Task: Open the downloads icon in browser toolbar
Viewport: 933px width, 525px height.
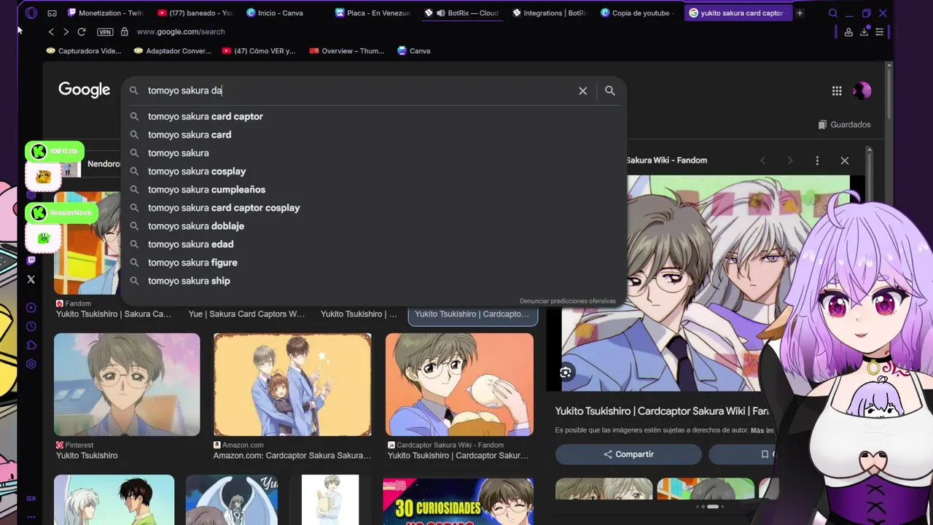Action: [864, 32]
